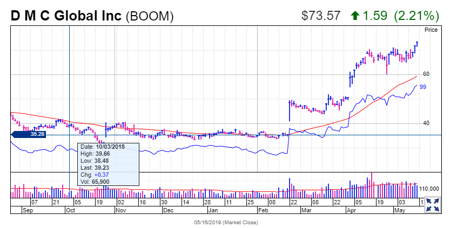
Task: Click the Price axis header label
Action: (431, 30)
